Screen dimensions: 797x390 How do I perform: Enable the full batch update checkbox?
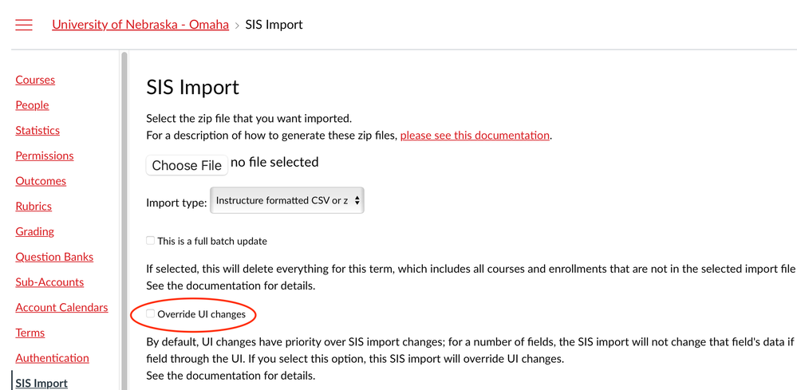[x=151, y=240]
